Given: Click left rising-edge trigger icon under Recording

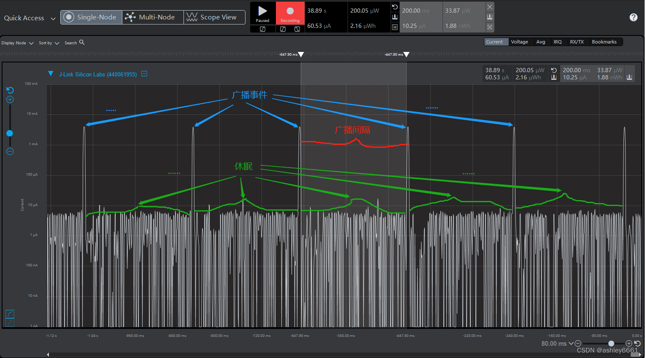Looking at the screenshot, I should coord(283,29).
